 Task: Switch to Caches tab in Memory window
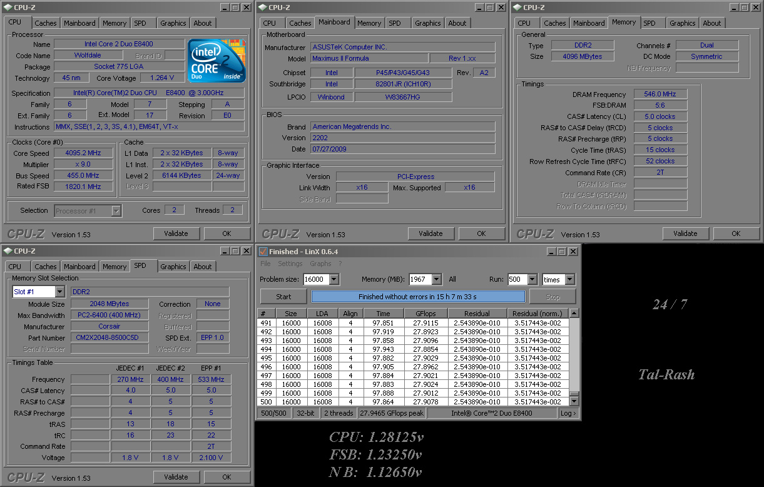point(554,23)
